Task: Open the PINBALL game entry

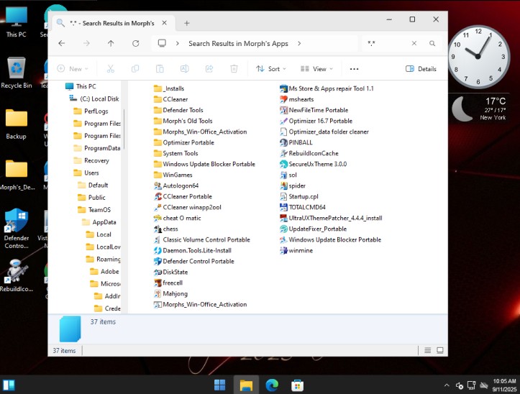Action: 296,142
